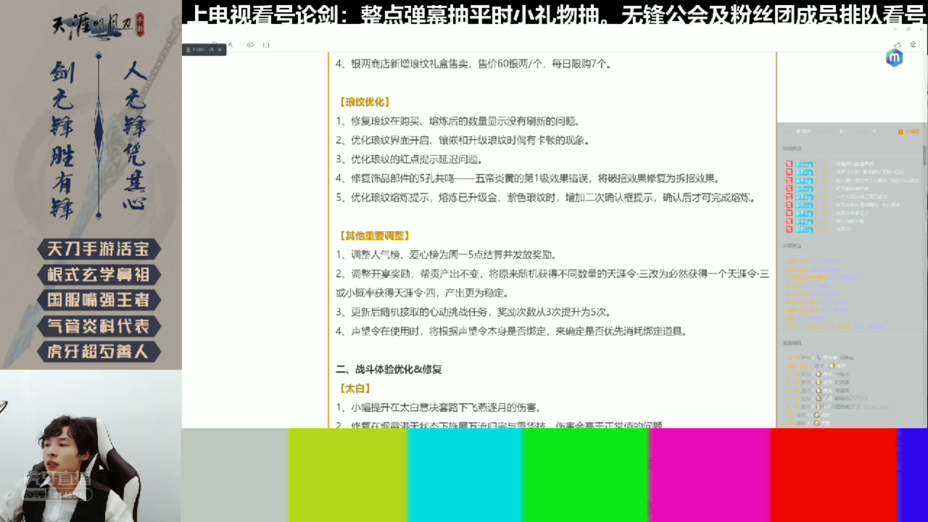Click the viewer count person icon

point(188,50)
